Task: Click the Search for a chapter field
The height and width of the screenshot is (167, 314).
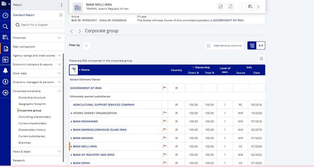Action: [x=38, y=25]
